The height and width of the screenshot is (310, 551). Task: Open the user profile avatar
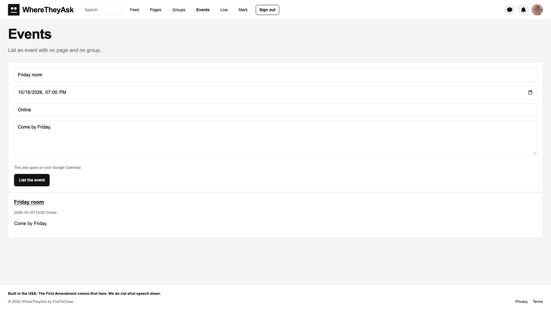(x=537, y=10)
